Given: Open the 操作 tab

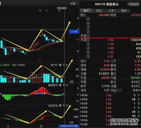Looking at the screenshot, I should tap(124, 11).
